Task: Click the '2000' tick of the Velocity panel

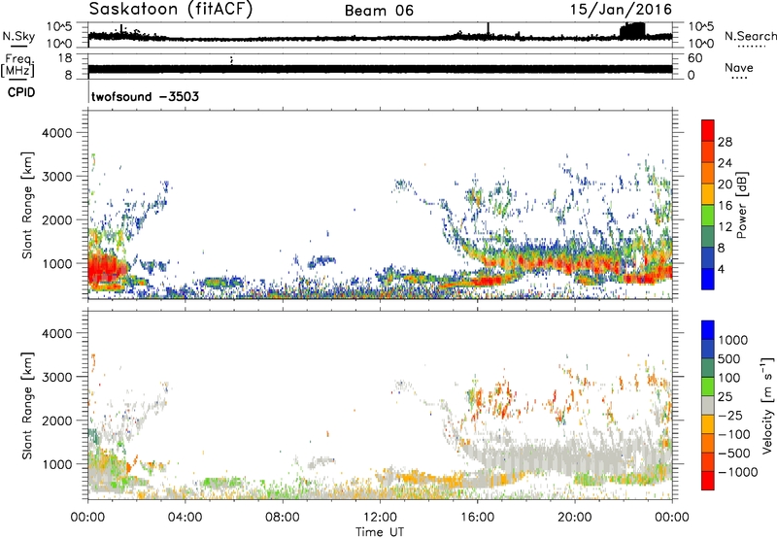Action: [x=57, y=420]
